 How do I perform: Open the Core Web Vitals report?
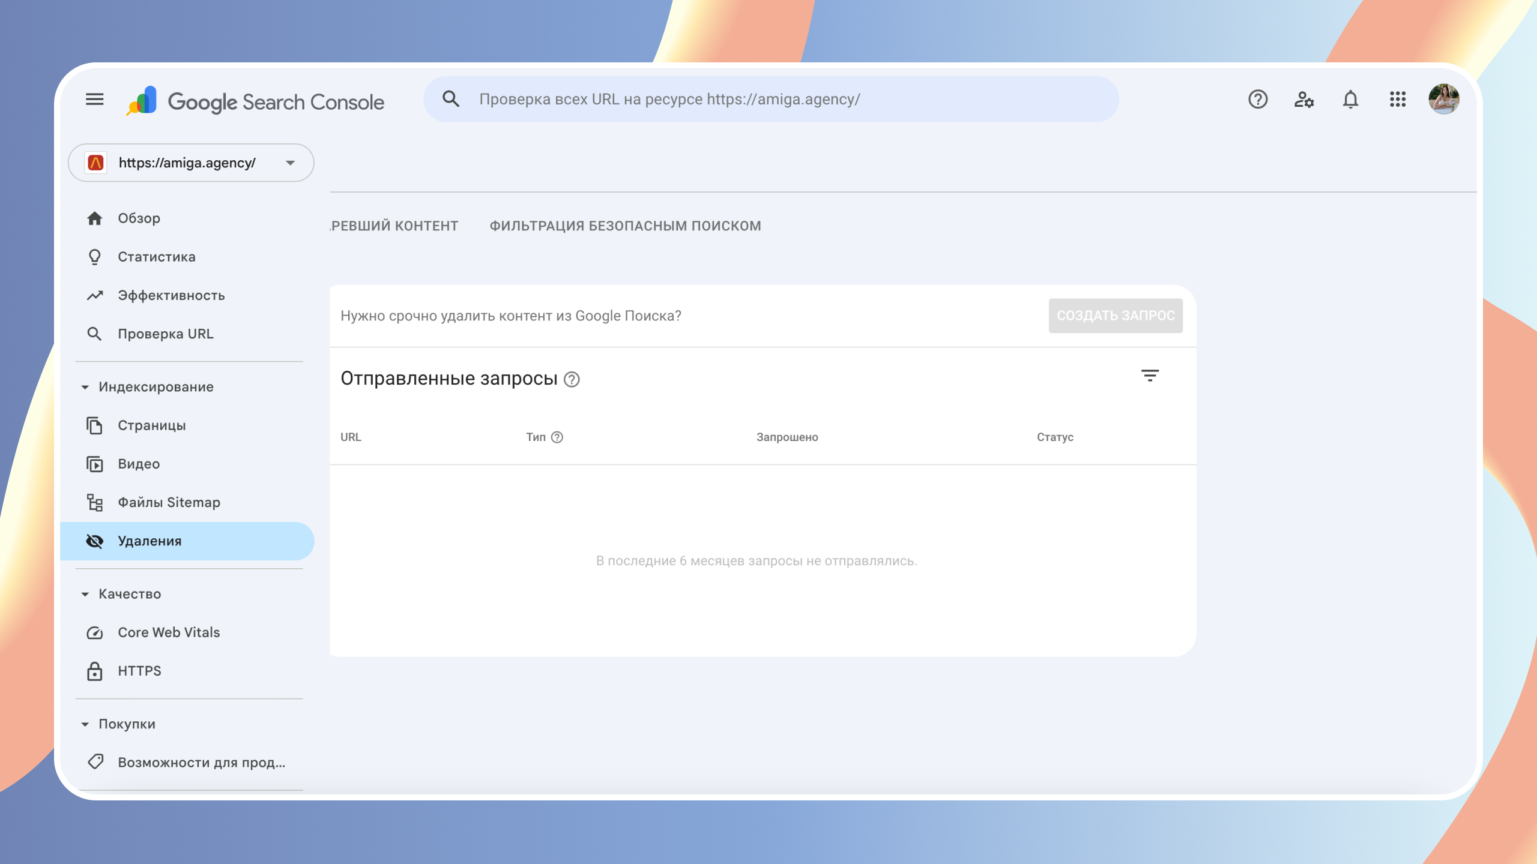pyautogui.click(x=169, y=632)
